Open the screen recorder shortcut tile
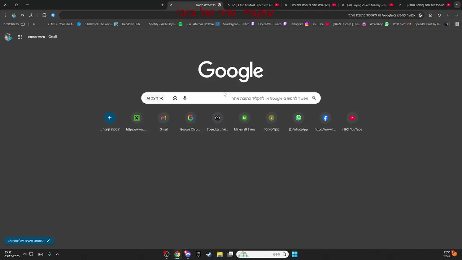The height and width of the screenshot is (260, 462). click(271, 122)
